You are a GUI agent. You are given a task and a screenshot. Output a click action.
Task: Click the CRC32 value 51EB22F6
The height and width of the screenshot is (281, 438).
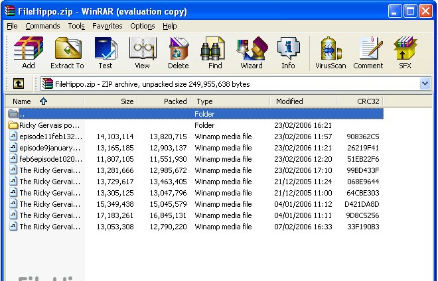363,159
